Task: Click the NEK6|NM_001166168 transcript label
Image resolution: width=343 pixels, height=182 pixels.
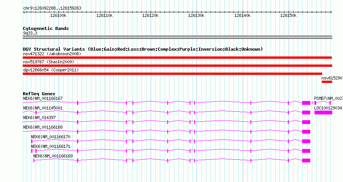Action: tap(43, 127)
